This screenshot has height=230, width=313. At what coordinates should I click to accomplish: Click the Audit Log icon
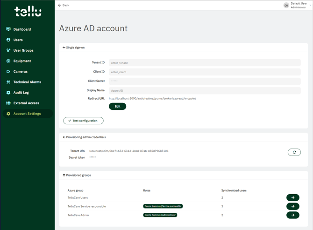click(x=8, y=93)
